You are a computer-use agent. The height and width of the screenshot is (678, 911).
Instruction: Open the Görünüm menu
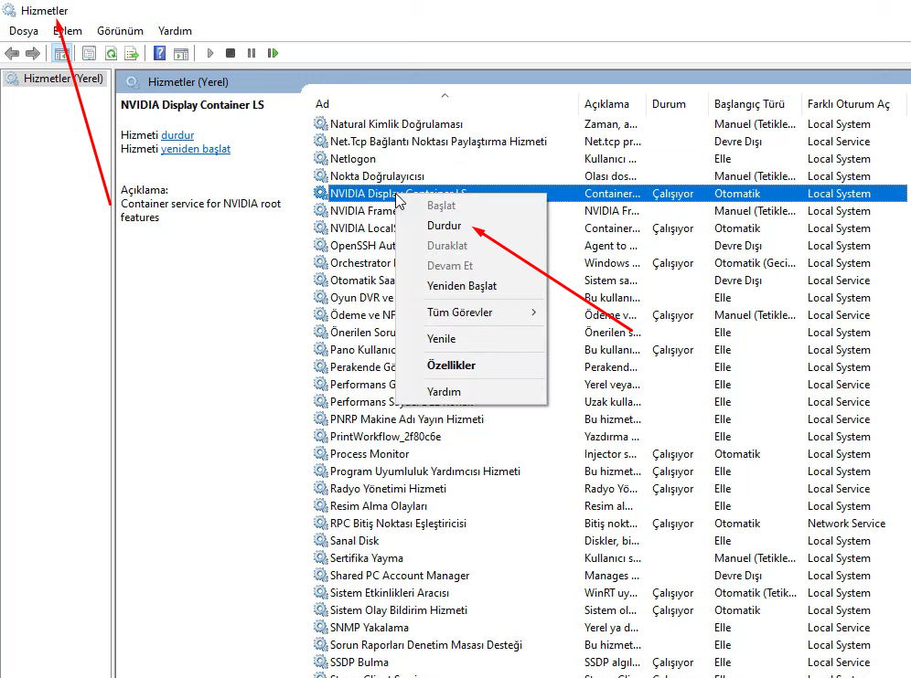[120, 31]
